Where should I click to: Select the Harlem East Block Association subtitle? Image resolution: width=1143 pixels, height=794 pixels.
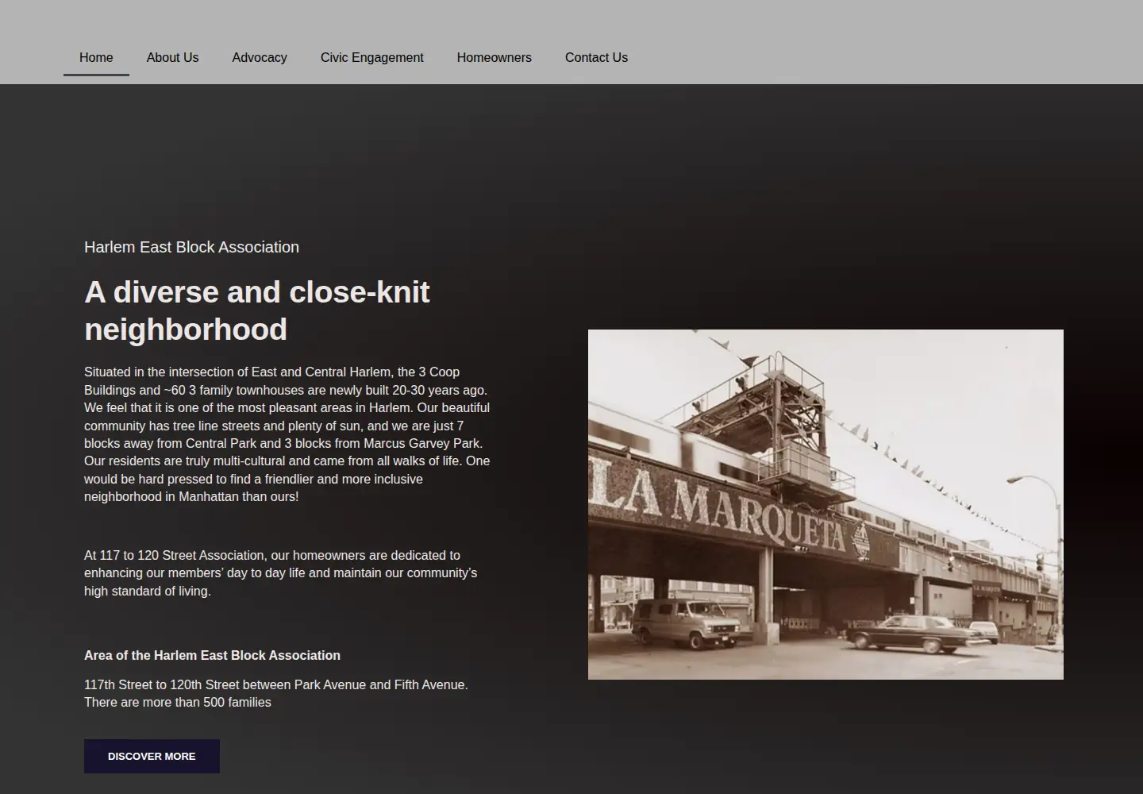[x=191, y=247]
